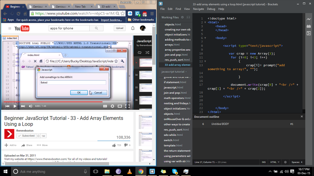Open YouTube notifications bell

coord(133,28)
